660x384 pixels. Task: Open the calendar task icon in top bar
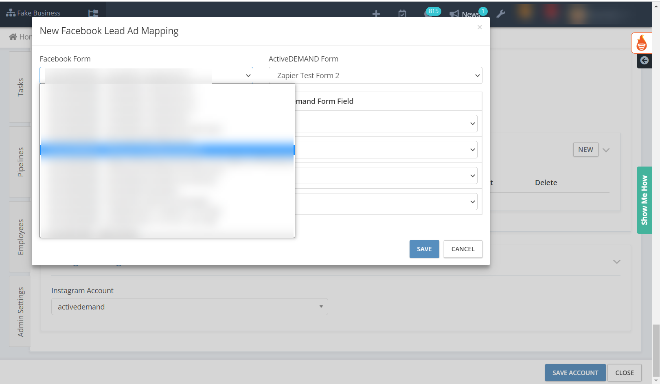point(402,14)
